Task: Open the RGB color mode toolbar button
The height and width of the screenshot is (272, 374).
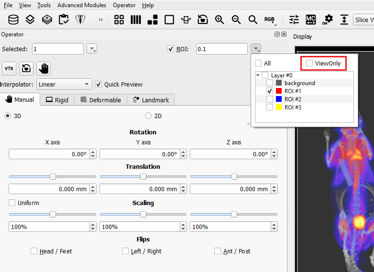Action: (270, 20)
